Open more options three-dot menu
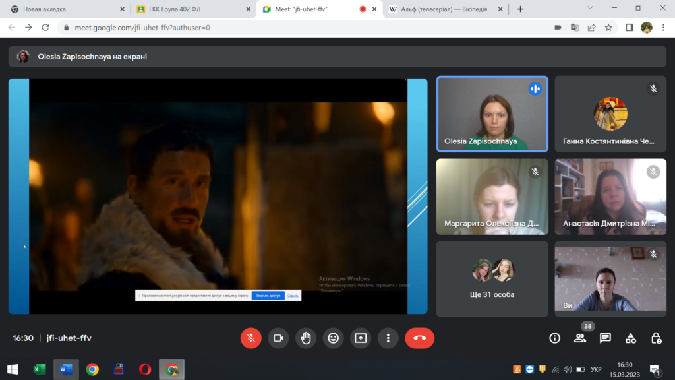 [388, 338]
